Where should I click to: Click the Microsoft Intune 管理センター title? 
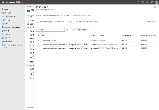pyautogui.click(x=14, y=2)
